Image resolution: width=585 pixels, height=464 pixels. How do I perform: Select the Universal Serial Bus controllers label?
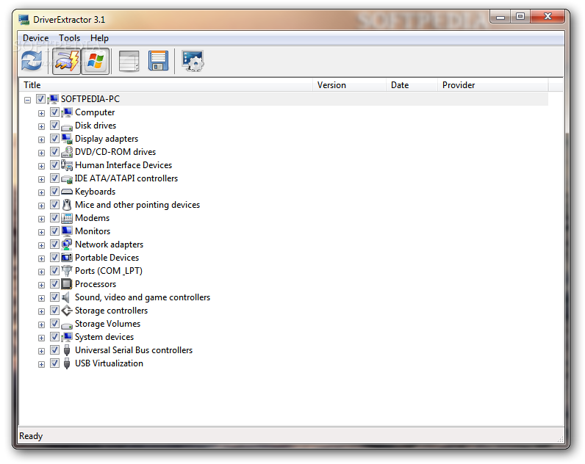click(x=134, y=350)
